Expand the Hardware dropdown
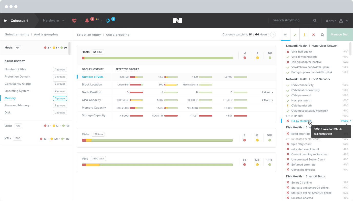Screen dimensions: 353x201 tap(53, 21)
